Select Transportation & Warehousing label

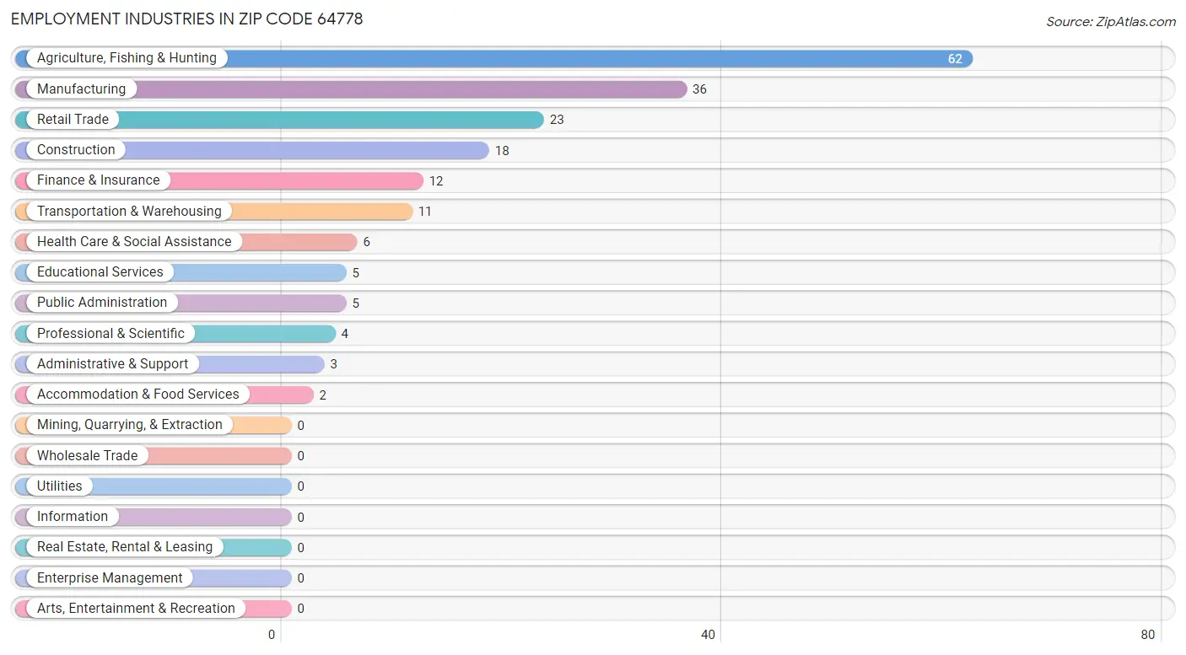(129, 211)
